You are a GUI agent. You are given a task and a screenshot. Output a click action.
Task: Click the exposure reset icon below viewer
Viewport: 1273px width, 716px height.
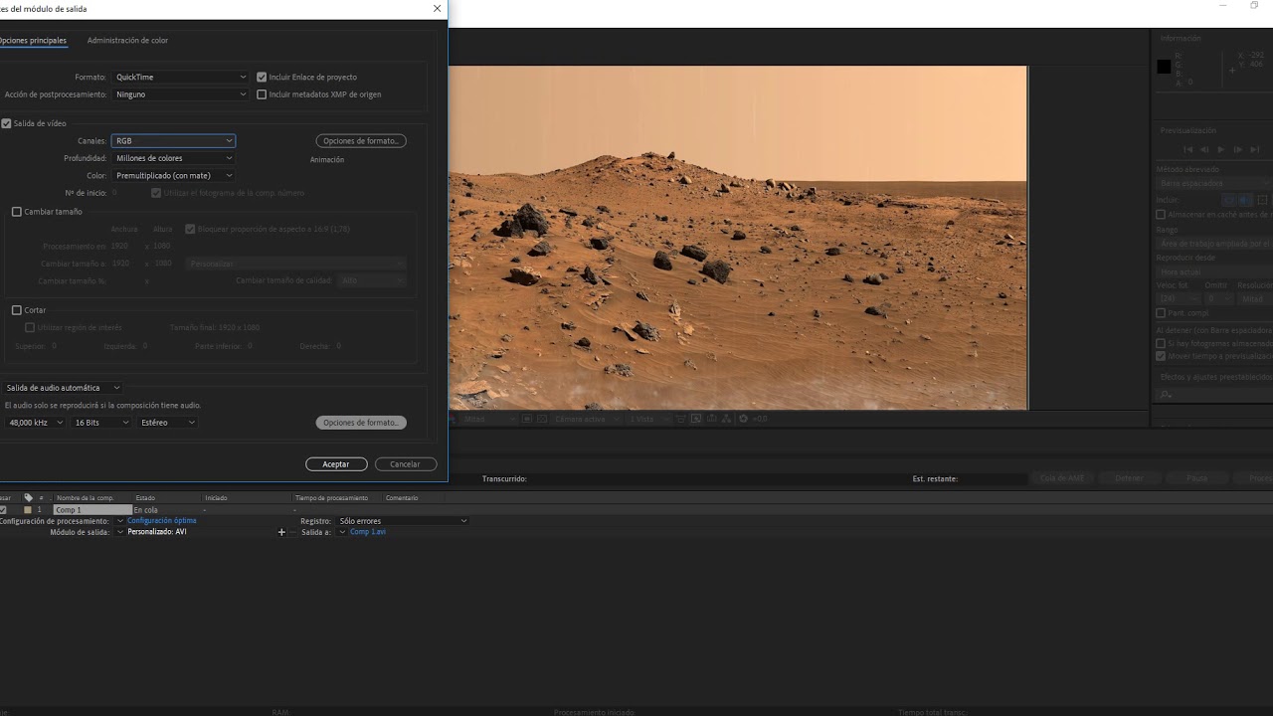click(x=743, y=419)
